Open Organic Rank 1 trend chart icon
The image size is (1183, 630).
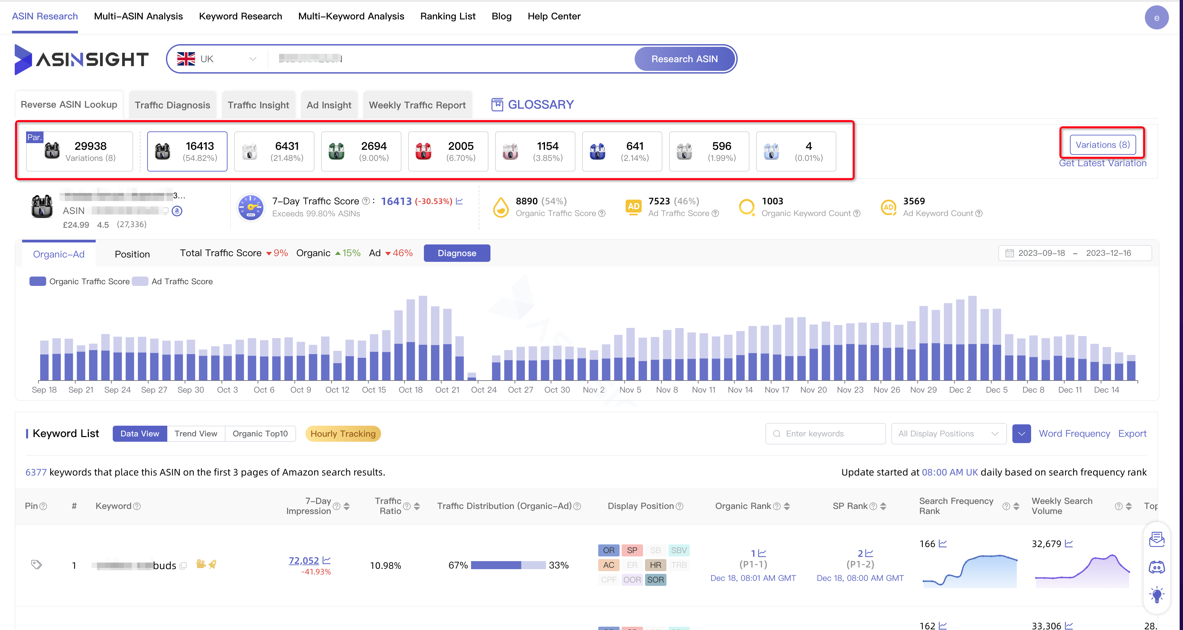click(762, 553)
